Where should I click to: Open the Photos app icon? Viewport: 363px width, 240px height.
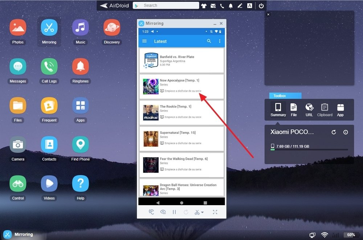(x=18, y=28)
